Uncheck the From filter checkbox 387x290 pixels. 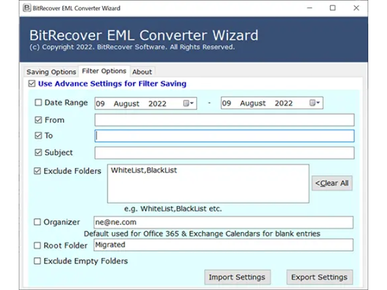(x=39, y=120)
